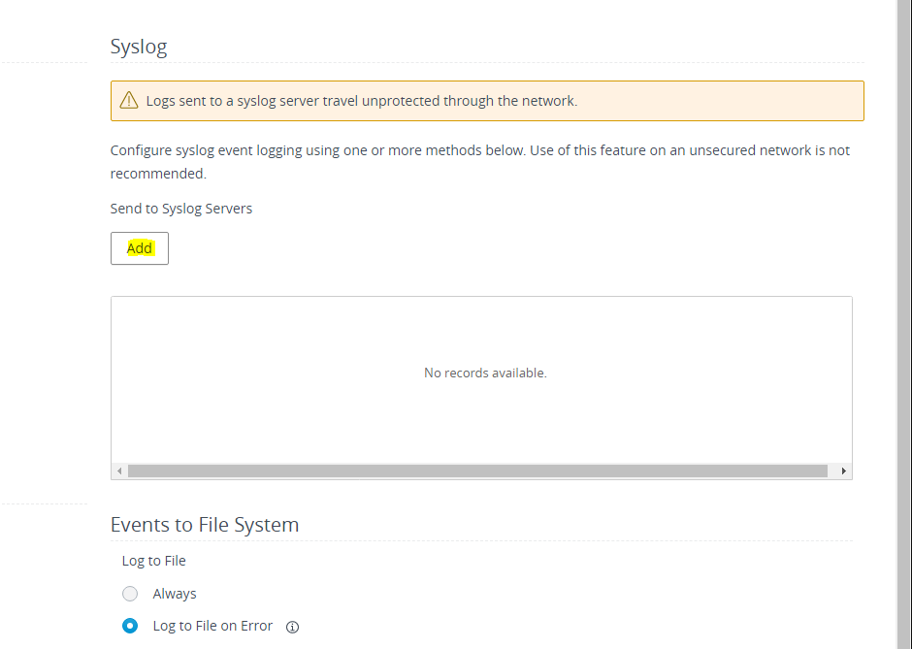Click the 'Log to File' group label
The width and height of the screenshot is (912, 649).
[154, 561]
